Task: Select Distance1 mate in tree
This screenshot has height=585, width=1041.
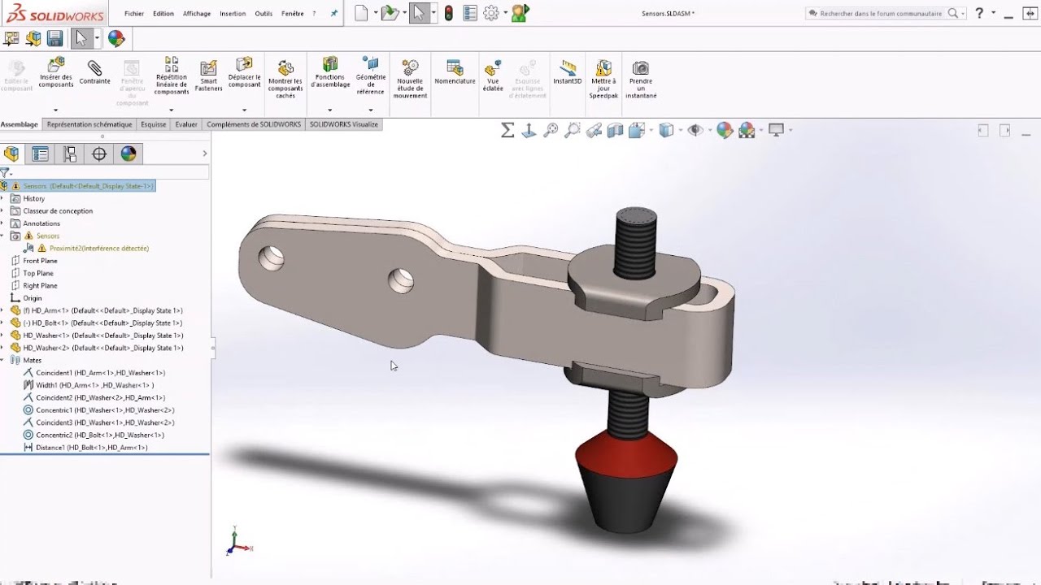Action: (92, 448)
